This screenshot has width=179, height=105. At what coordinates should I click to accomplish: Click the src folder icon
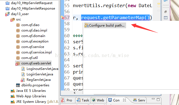tap(13, 19)
